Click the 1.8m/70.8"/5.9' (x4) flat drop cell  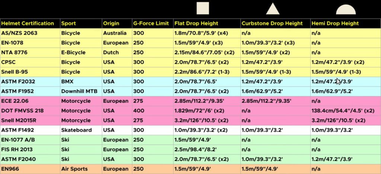coord(207,33)
